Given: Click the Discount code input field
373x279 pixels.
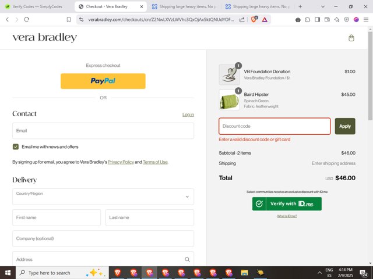Looking at the screenshot, I should coord(275,126).
